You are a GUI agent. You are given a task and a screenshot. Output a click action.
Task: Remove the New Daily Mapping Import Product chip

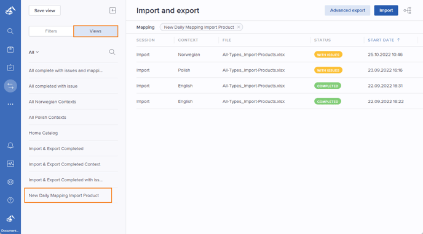tap(239, 27)
